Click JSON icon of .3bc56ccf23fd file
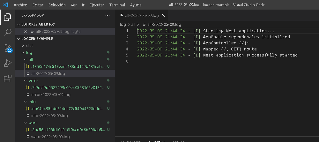Screen dimensions: 319x142 [x=27, y=130]
